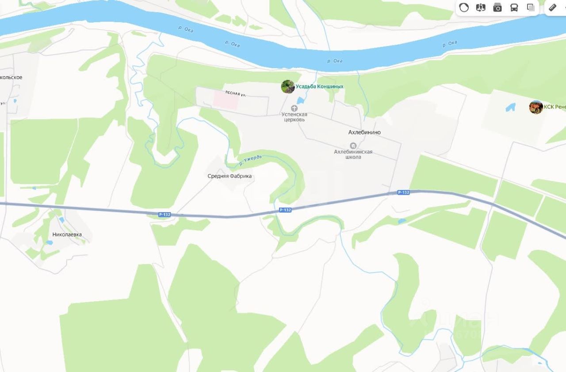
Task: Click the р. Ужердь river label
Action: point(250,160)
